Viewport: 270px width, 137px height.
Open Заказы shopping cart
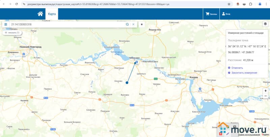[211, 14]
